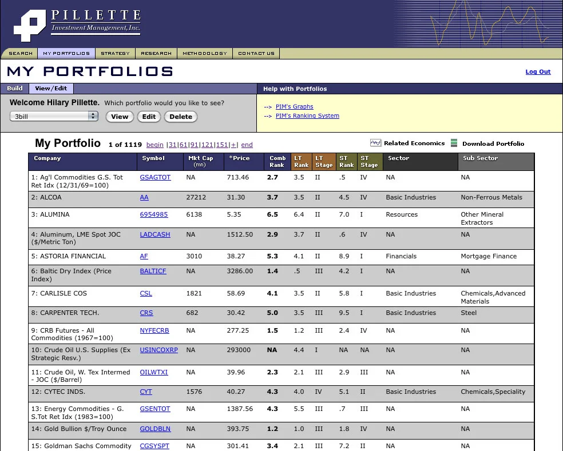Switch to the Build sub-tab

point(15,88)
